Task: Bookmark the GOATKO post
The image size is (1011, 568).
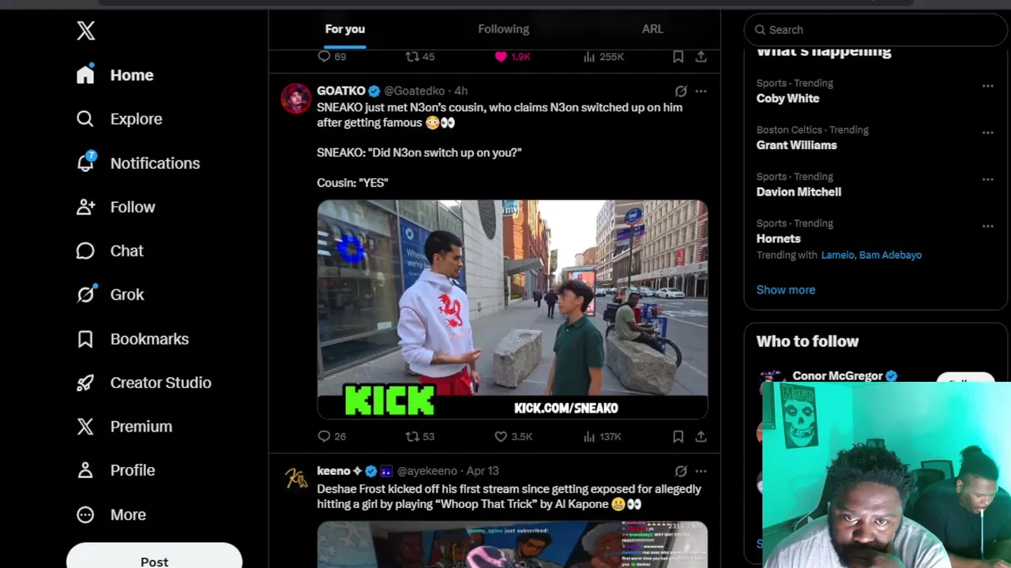Action: point(678,436)
